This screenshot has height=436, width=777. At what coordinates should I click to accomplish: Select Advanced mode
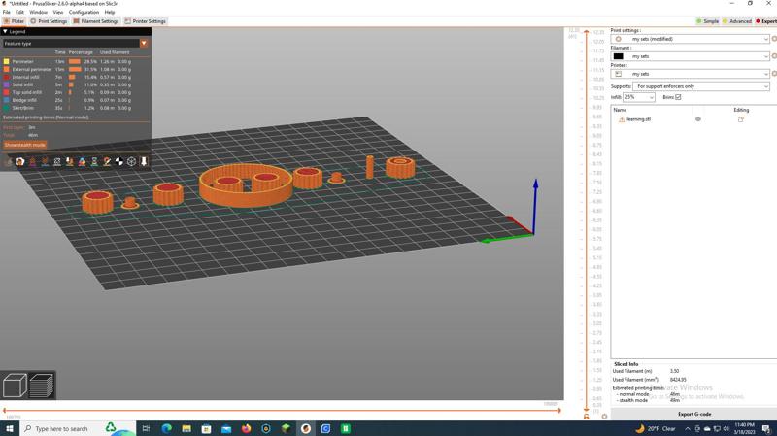click(x=737, y=21)
